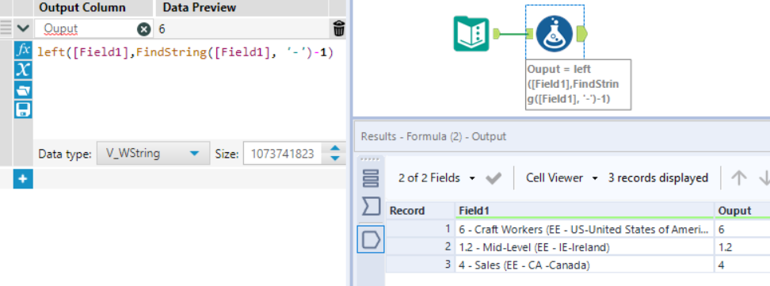Save expression with the disk icon
This screenshot has width=770, height=286.
coord(23,109)
